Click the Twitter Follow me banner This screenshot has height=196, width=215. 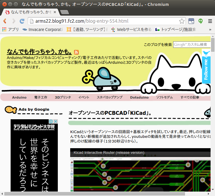[x=206, y=66]
